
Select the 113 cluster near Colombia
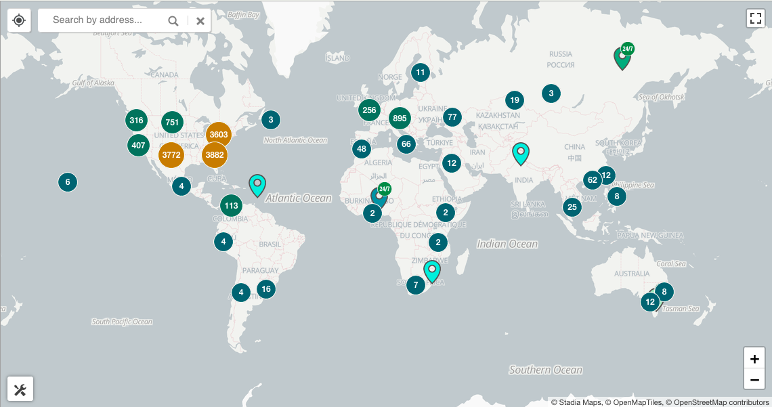pos(232,206)
